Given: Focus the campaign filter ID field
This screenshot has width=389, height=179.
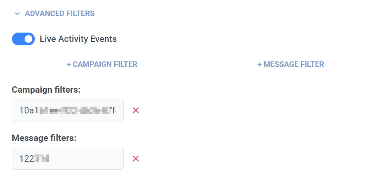Looking at the screenshot, I should point(68,110).
